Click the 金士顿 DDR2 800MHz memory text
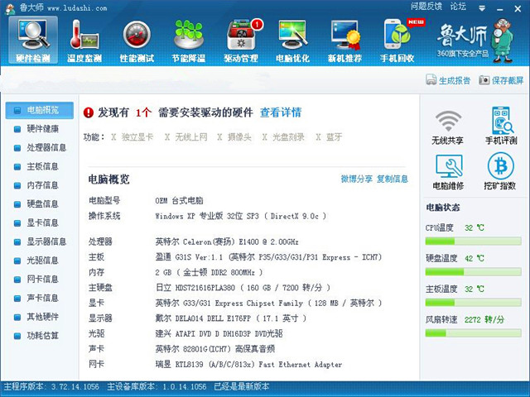Image resolution: width=530 pixels, height=397 pixels. (x=209, y=272)
